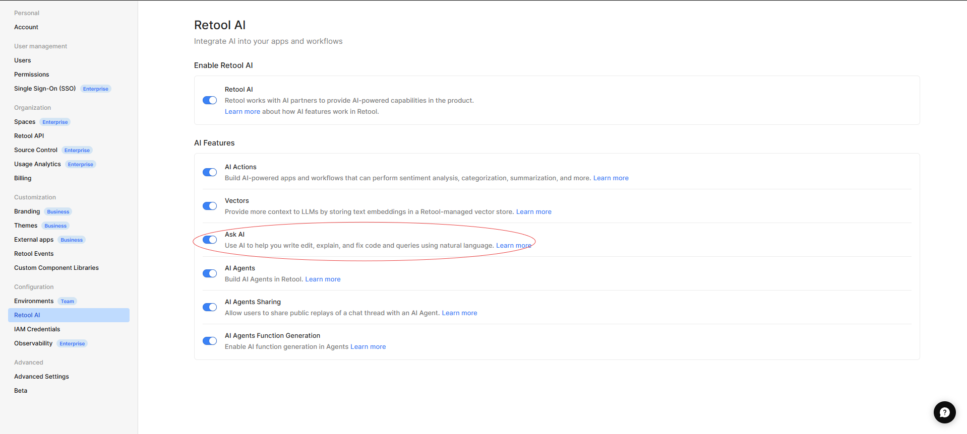The height and width of the screenshot is (434, 967).
Task: Switch off the Vectors toggle
Action: point(210,206)
